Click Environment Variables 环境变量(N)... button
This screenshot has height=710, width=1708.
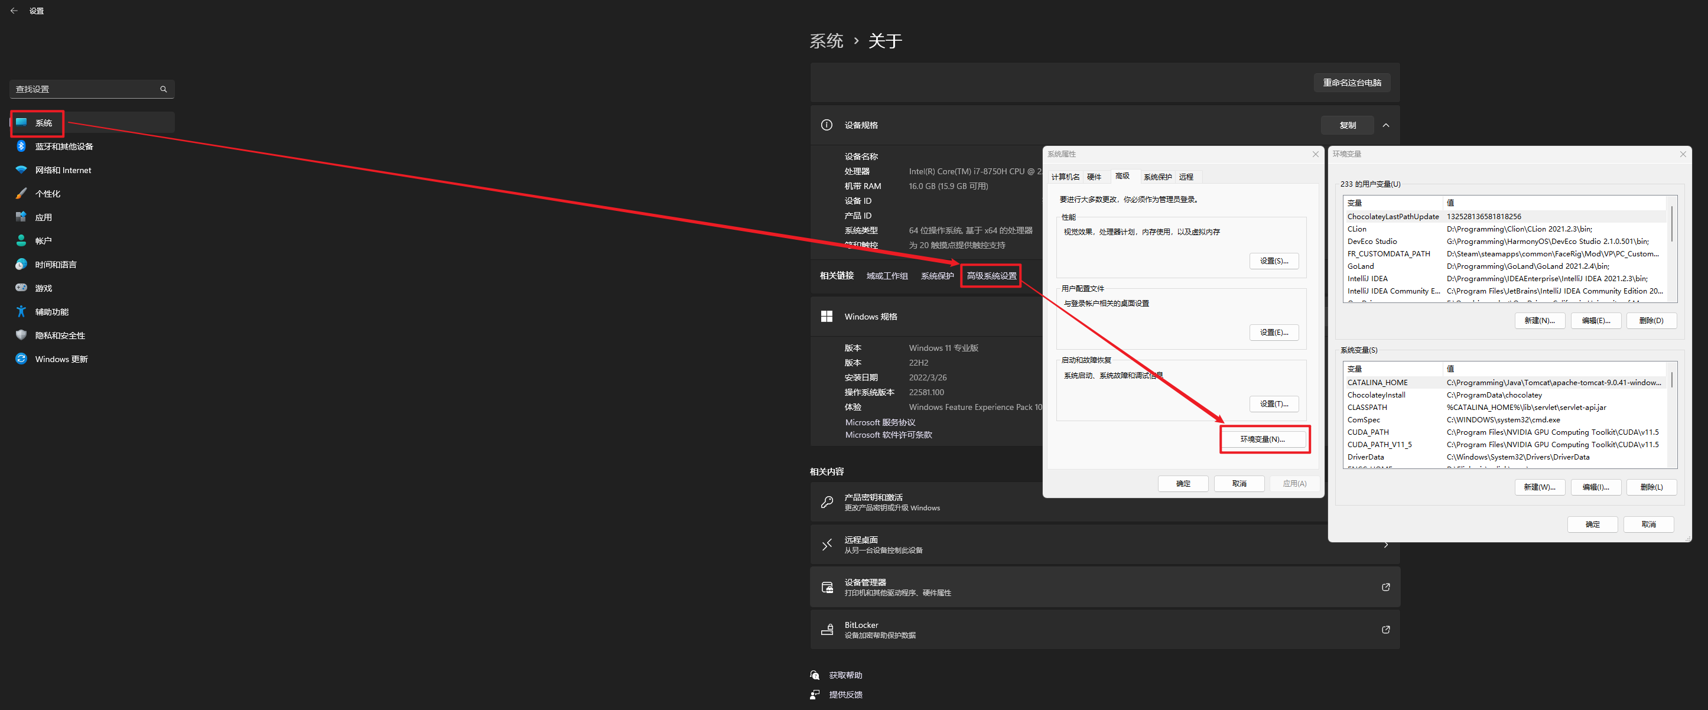(1263, 439)
